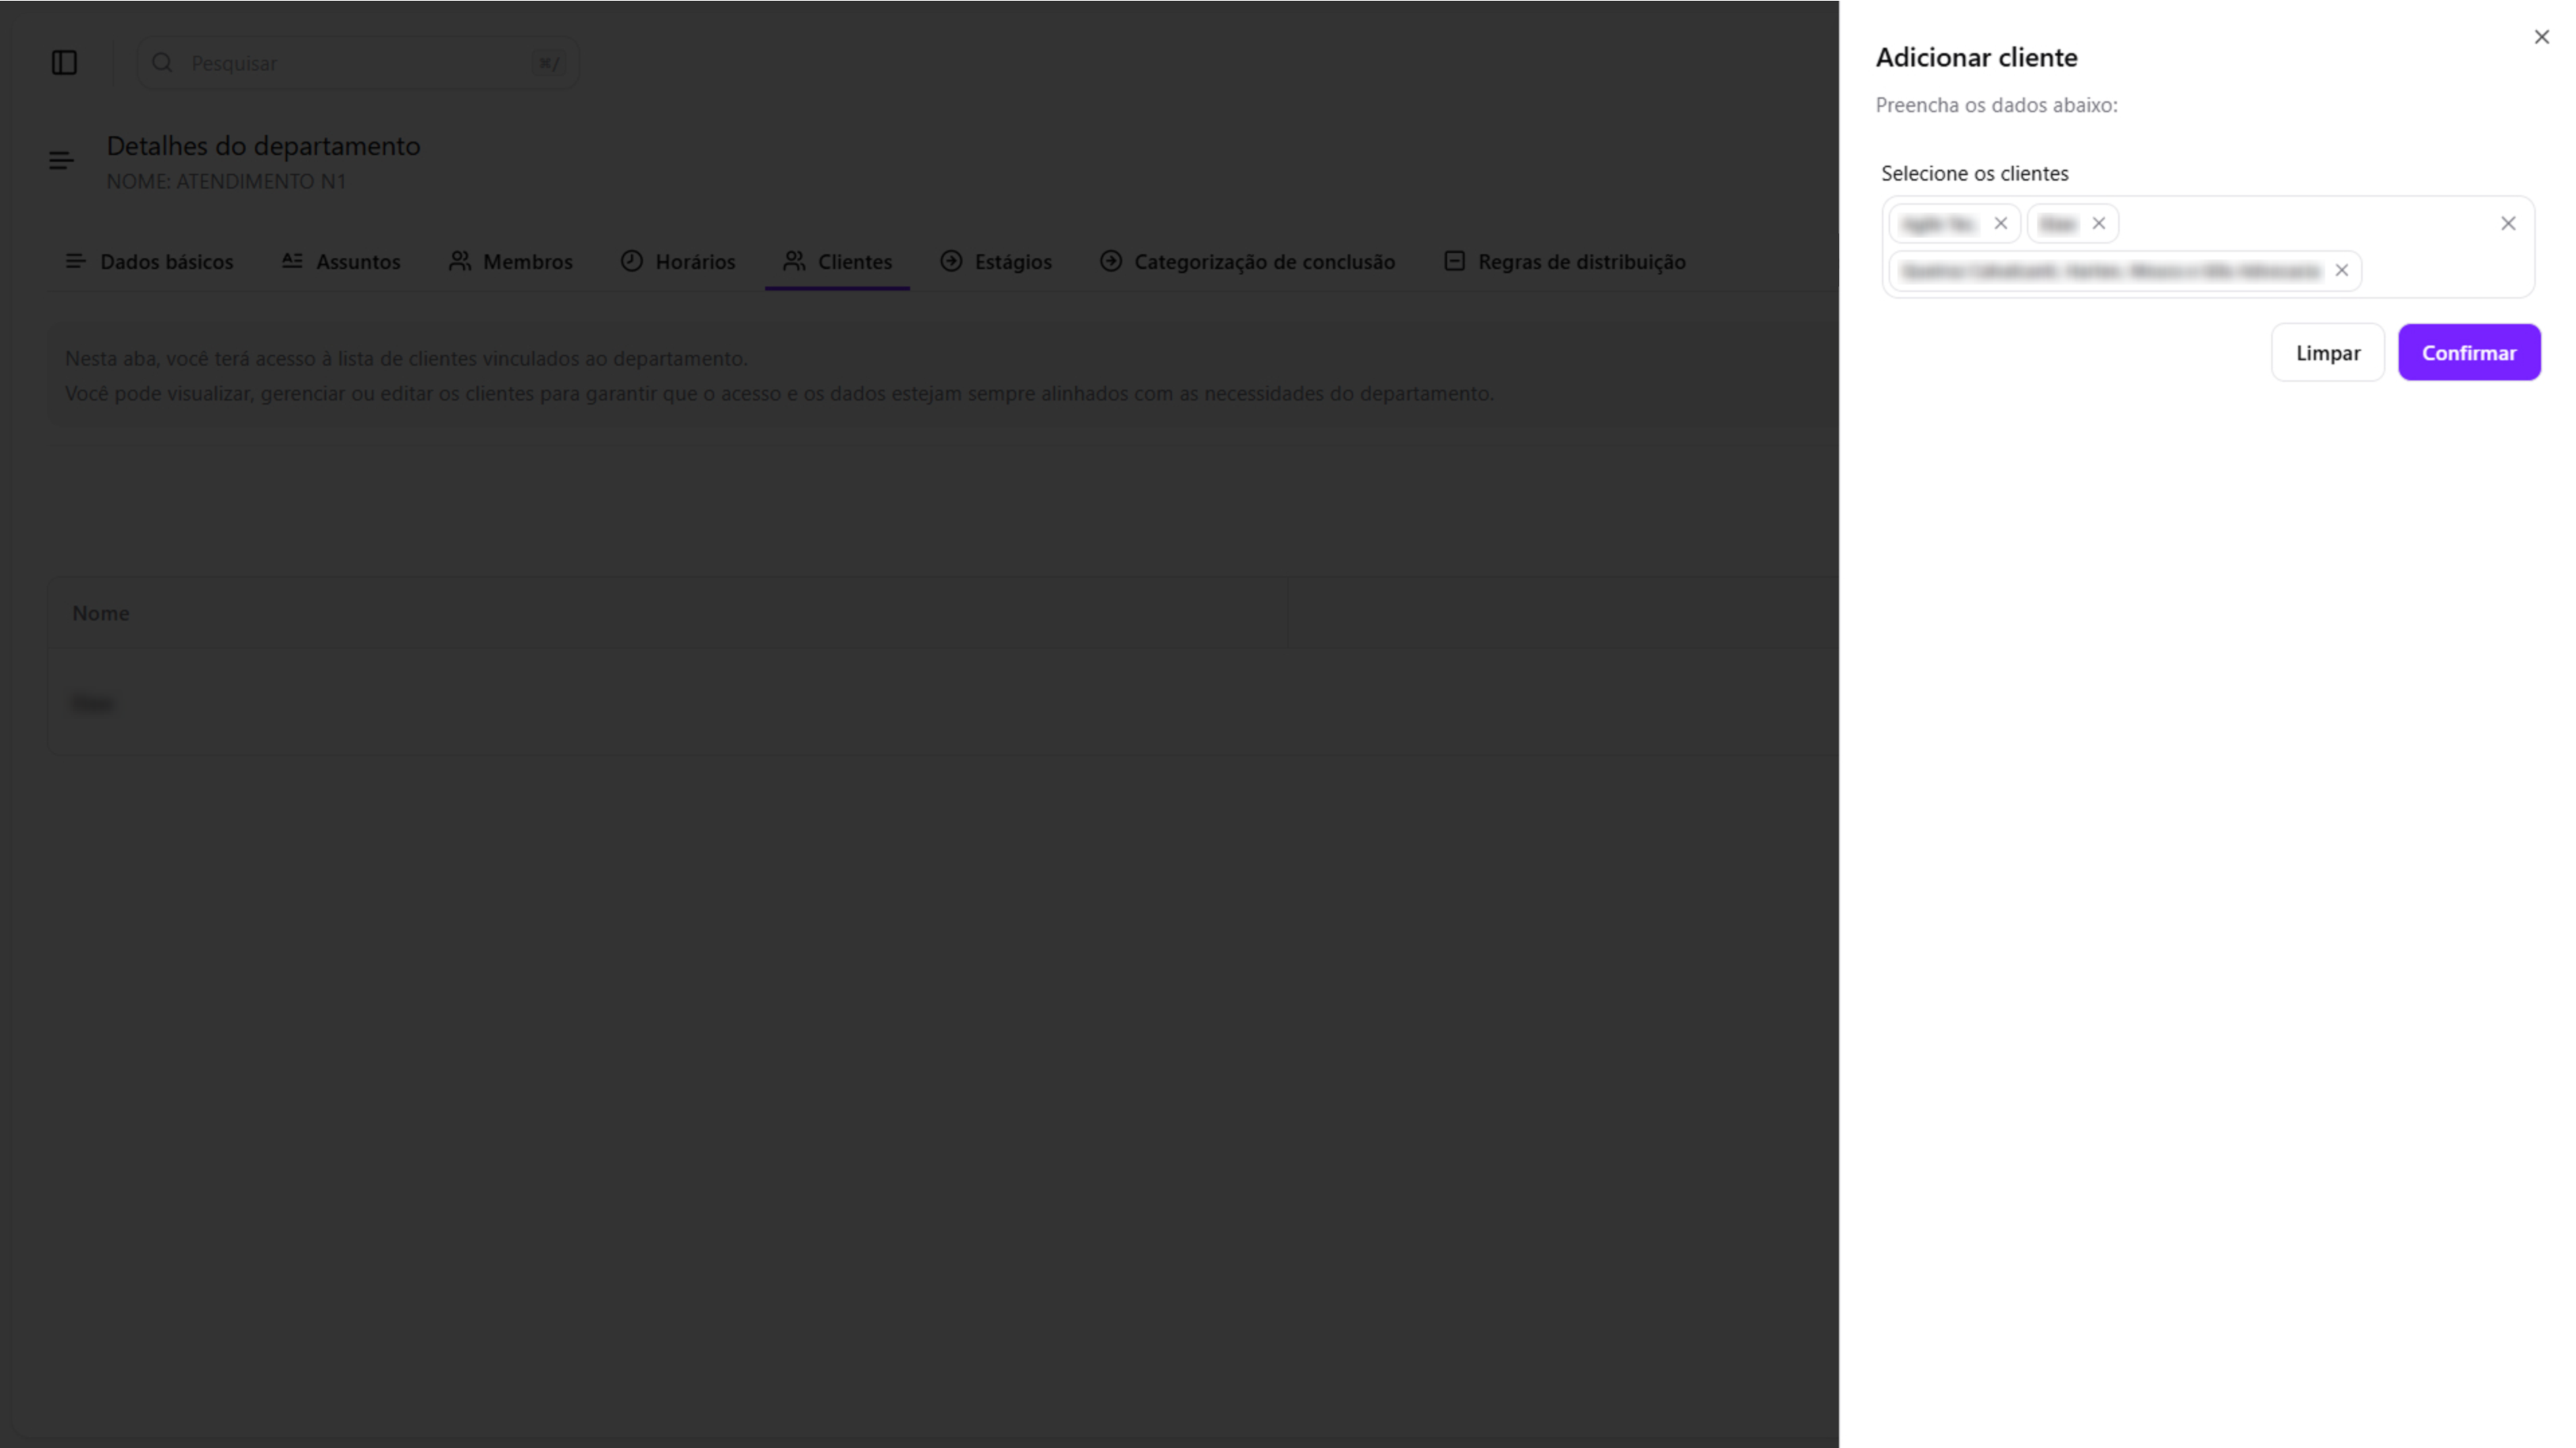Screen dimensions: 2576x1448
Task: Toggle the sidebar panel icon
Action: (x=64, y=63)
